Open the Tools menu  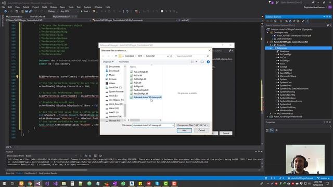pyautogui.click(x=71, y=7)
